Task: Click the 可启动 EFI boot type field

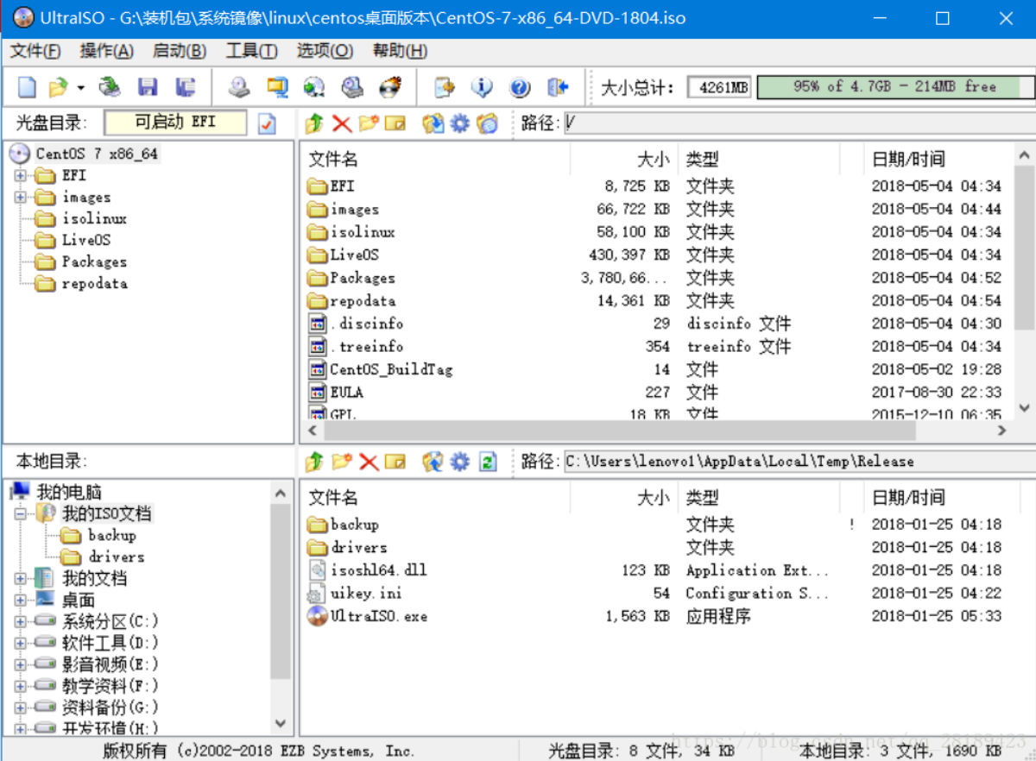Action: pyautogui.click(x=175, y=123)
